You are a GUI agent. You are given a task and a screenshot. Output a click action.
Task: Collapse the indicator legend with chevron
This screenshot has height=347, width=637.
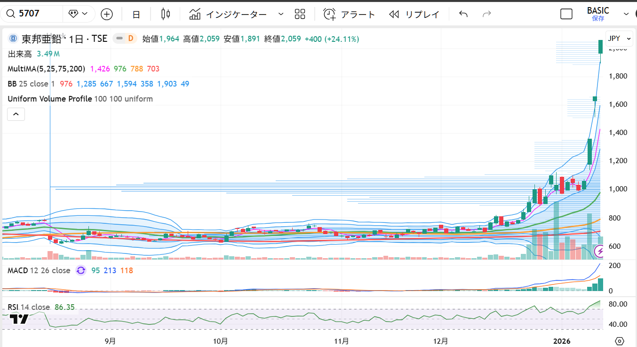(x=16, y=114)
